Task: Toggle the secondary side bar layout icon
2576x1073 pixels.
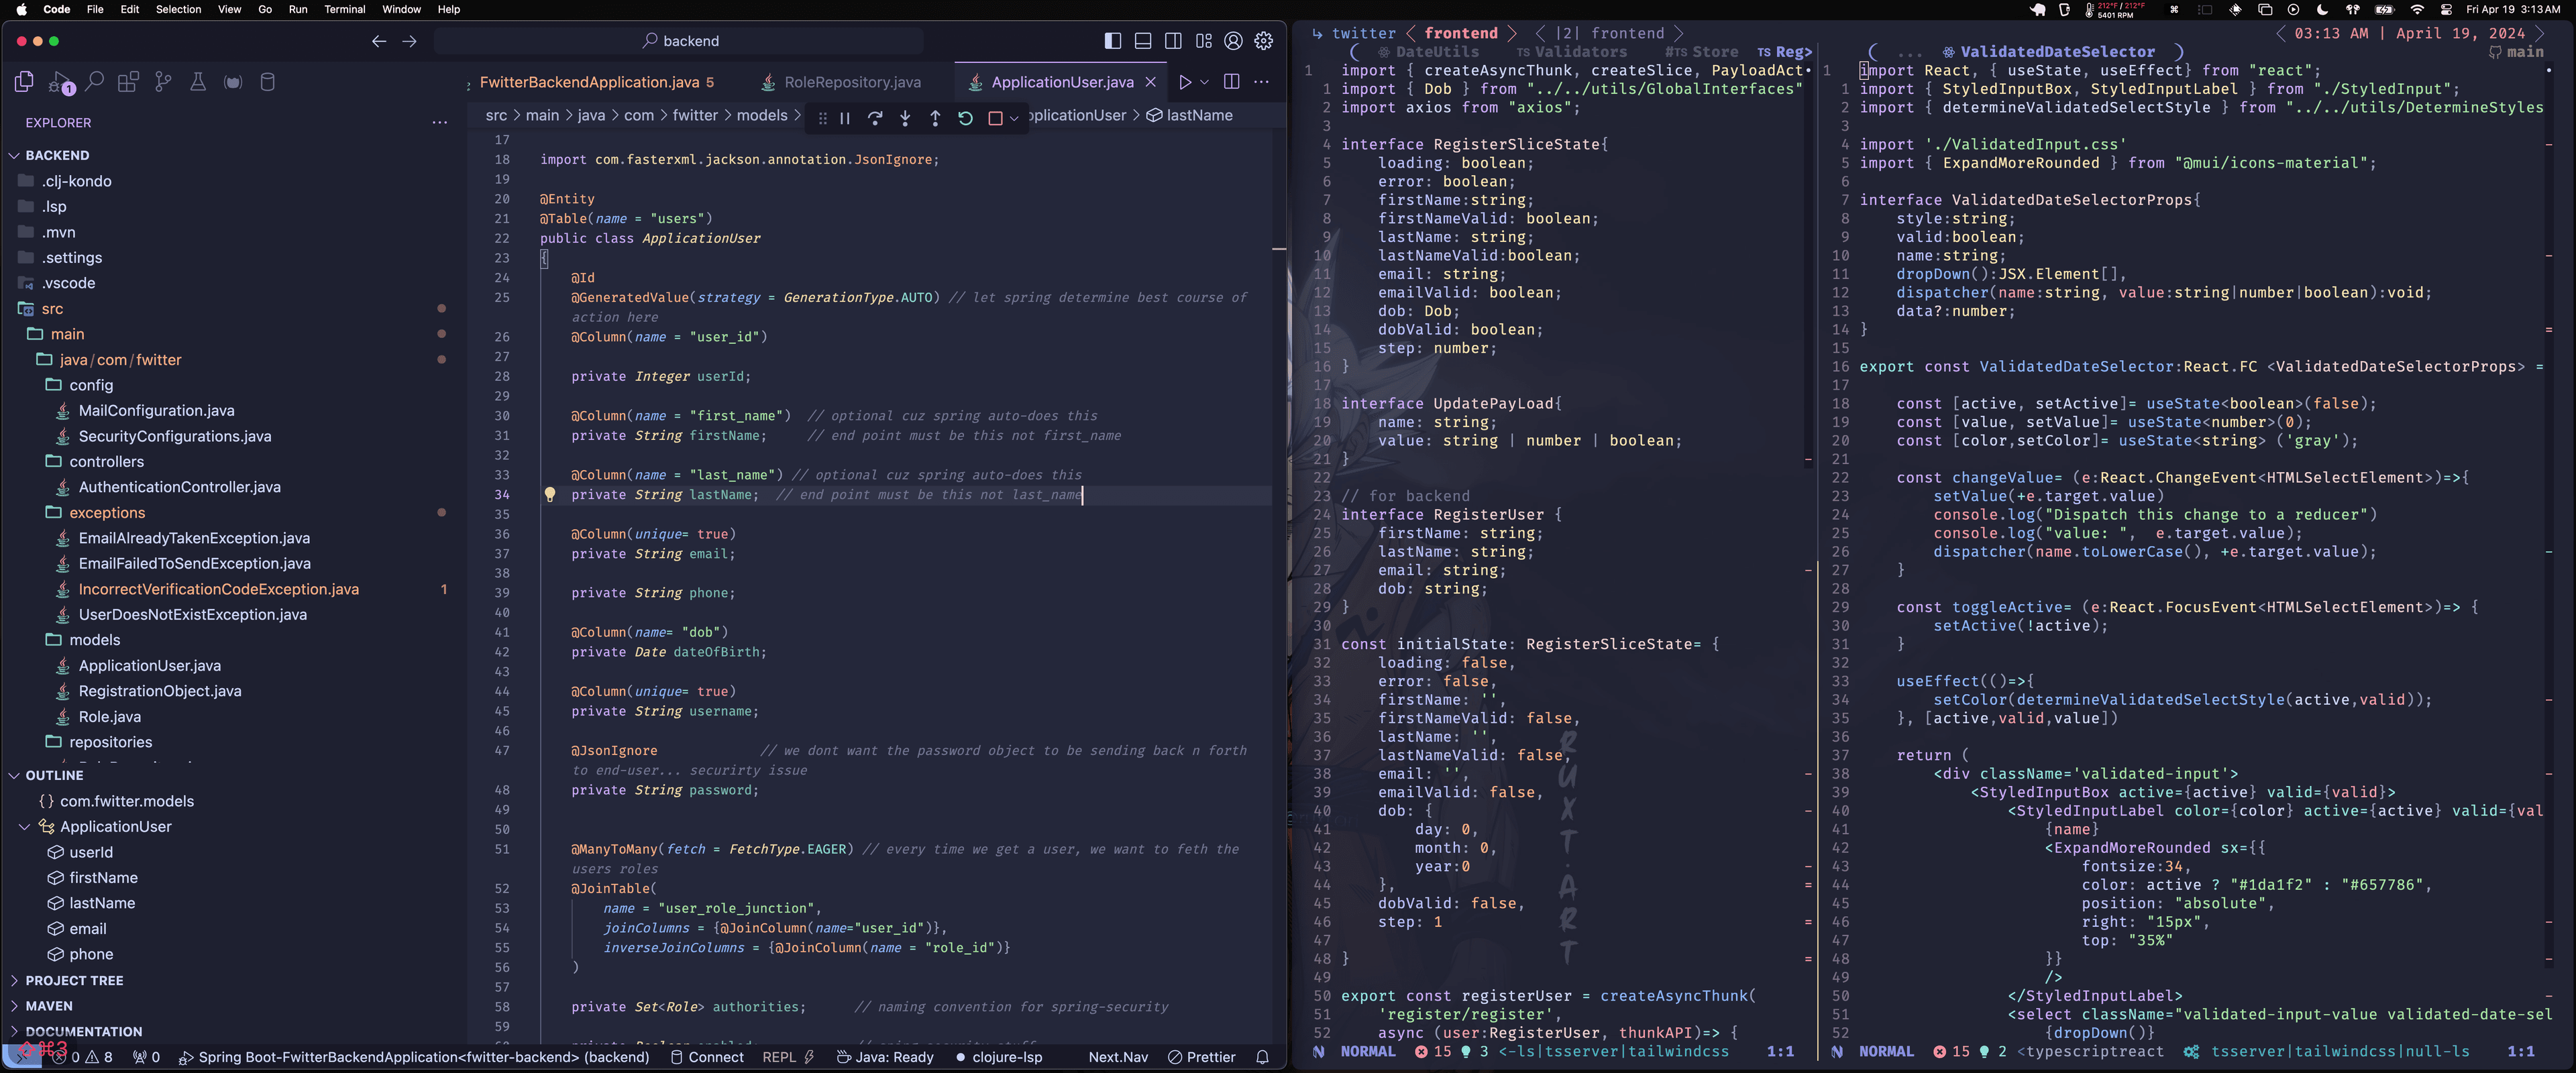Action: pyautogui.click(x=1173, y=41)
